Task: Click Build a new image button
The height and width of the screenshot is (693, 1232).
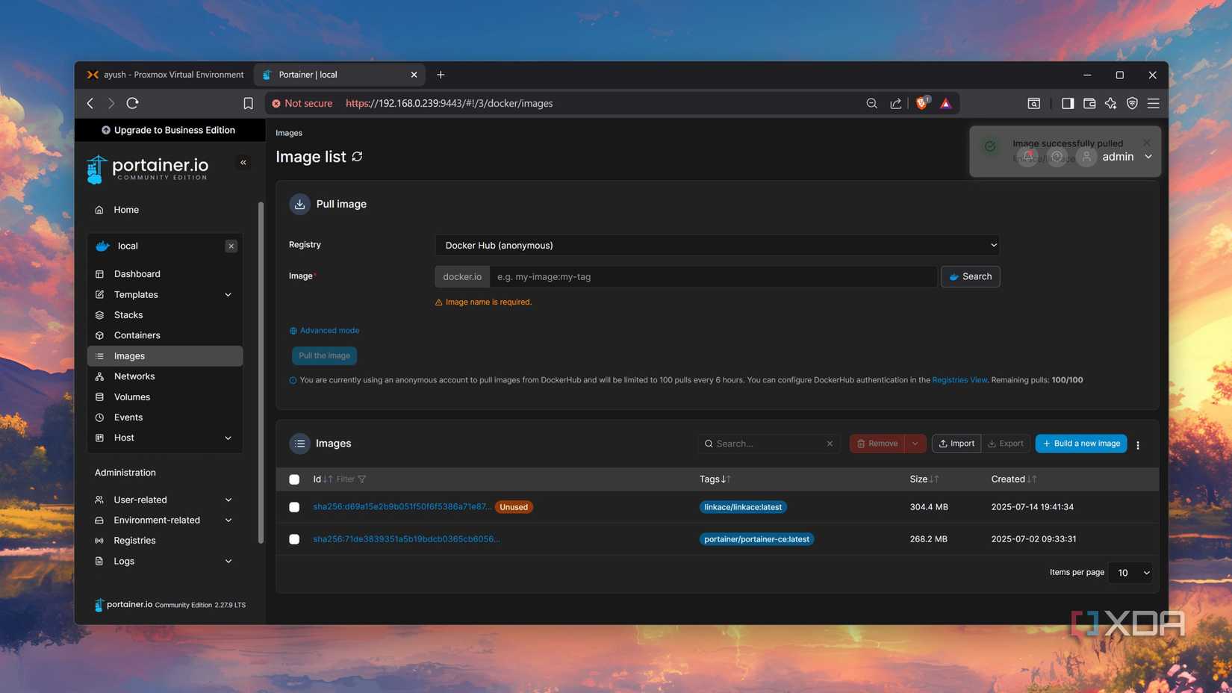Action: point(1080,444)
